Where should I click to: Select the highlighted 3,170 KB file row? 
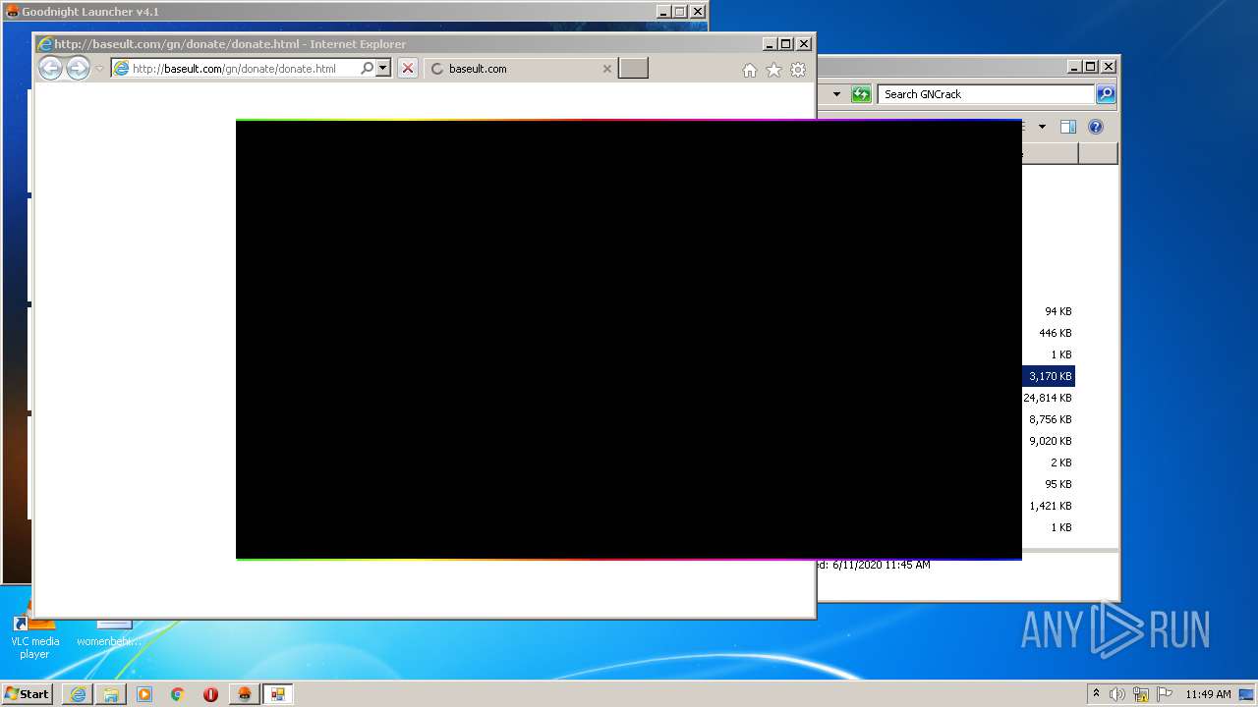[x=1049, y=376]
